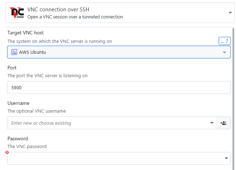Viewport: 236px width, 170px height.
Task: Expand the AWS Ubuntu host chevron
Action: [224, 52]
